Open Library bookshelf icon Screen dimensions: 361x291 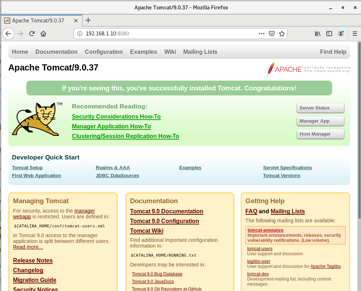point(318,34)
